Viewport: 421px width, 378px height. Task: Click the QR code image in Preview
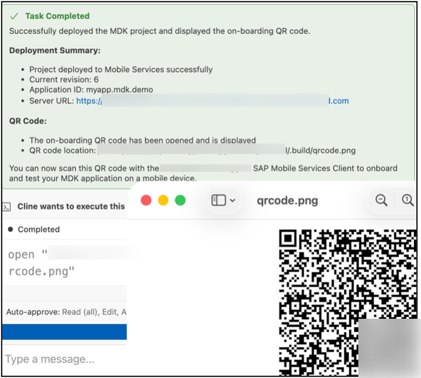[348, 302]
